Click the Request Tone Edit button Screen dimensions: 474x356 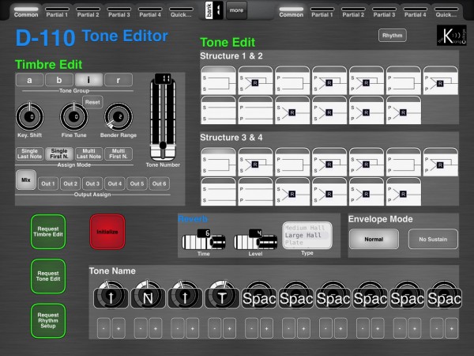pyautogui.click(x=48, y=276)
